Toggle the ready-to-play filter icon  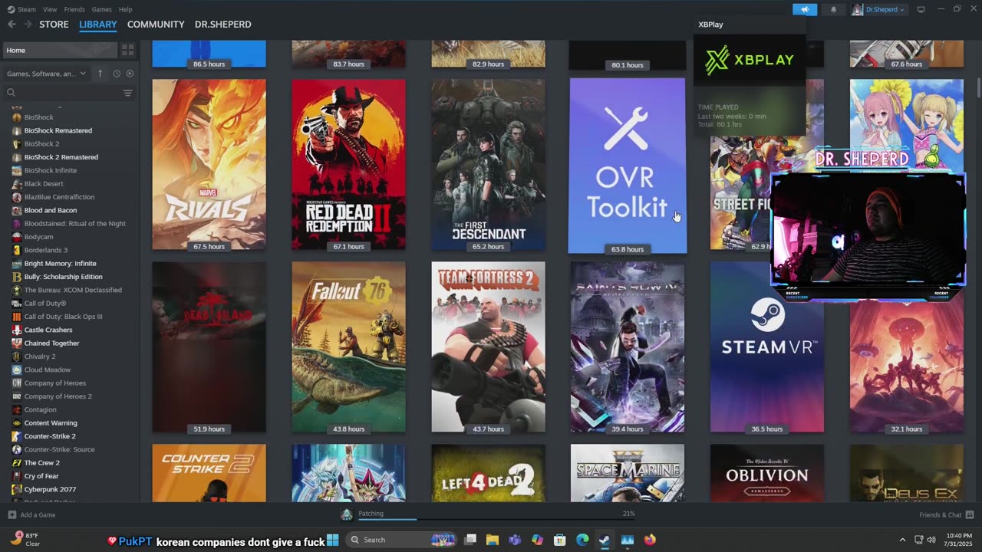tap(130, 74)
